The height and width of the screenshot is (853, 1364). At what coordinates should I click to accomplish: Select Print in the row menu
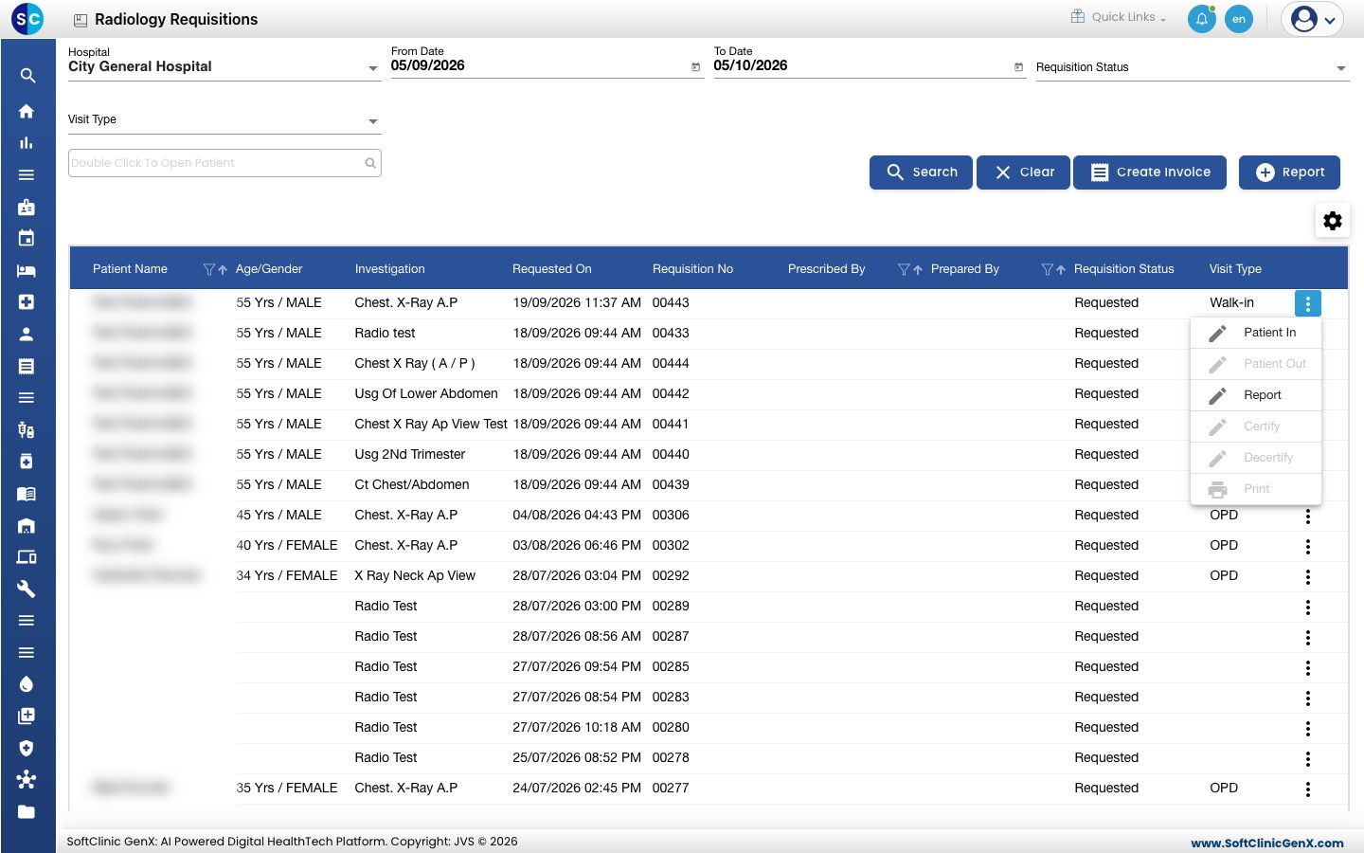click(1256, 489)
